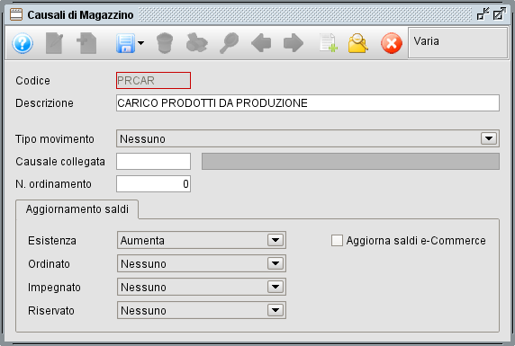Click the Codice field containing PRCAR
This screenshot has height=346, width=515.
[153, 80]
